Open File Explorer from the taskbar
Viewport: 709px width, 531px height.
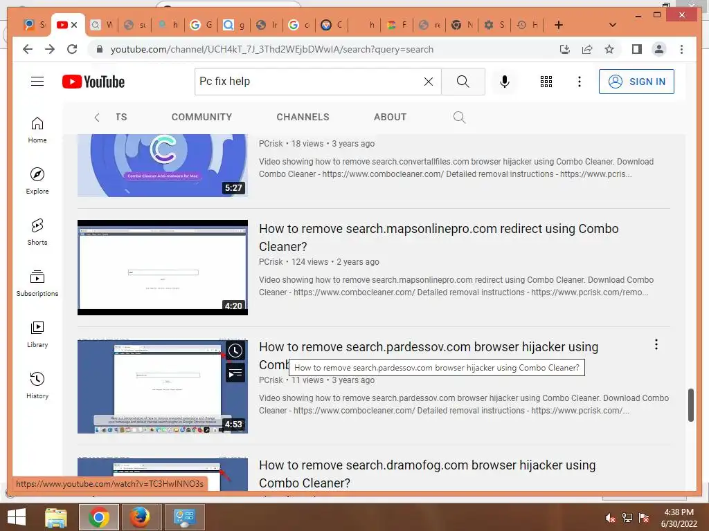56,517
